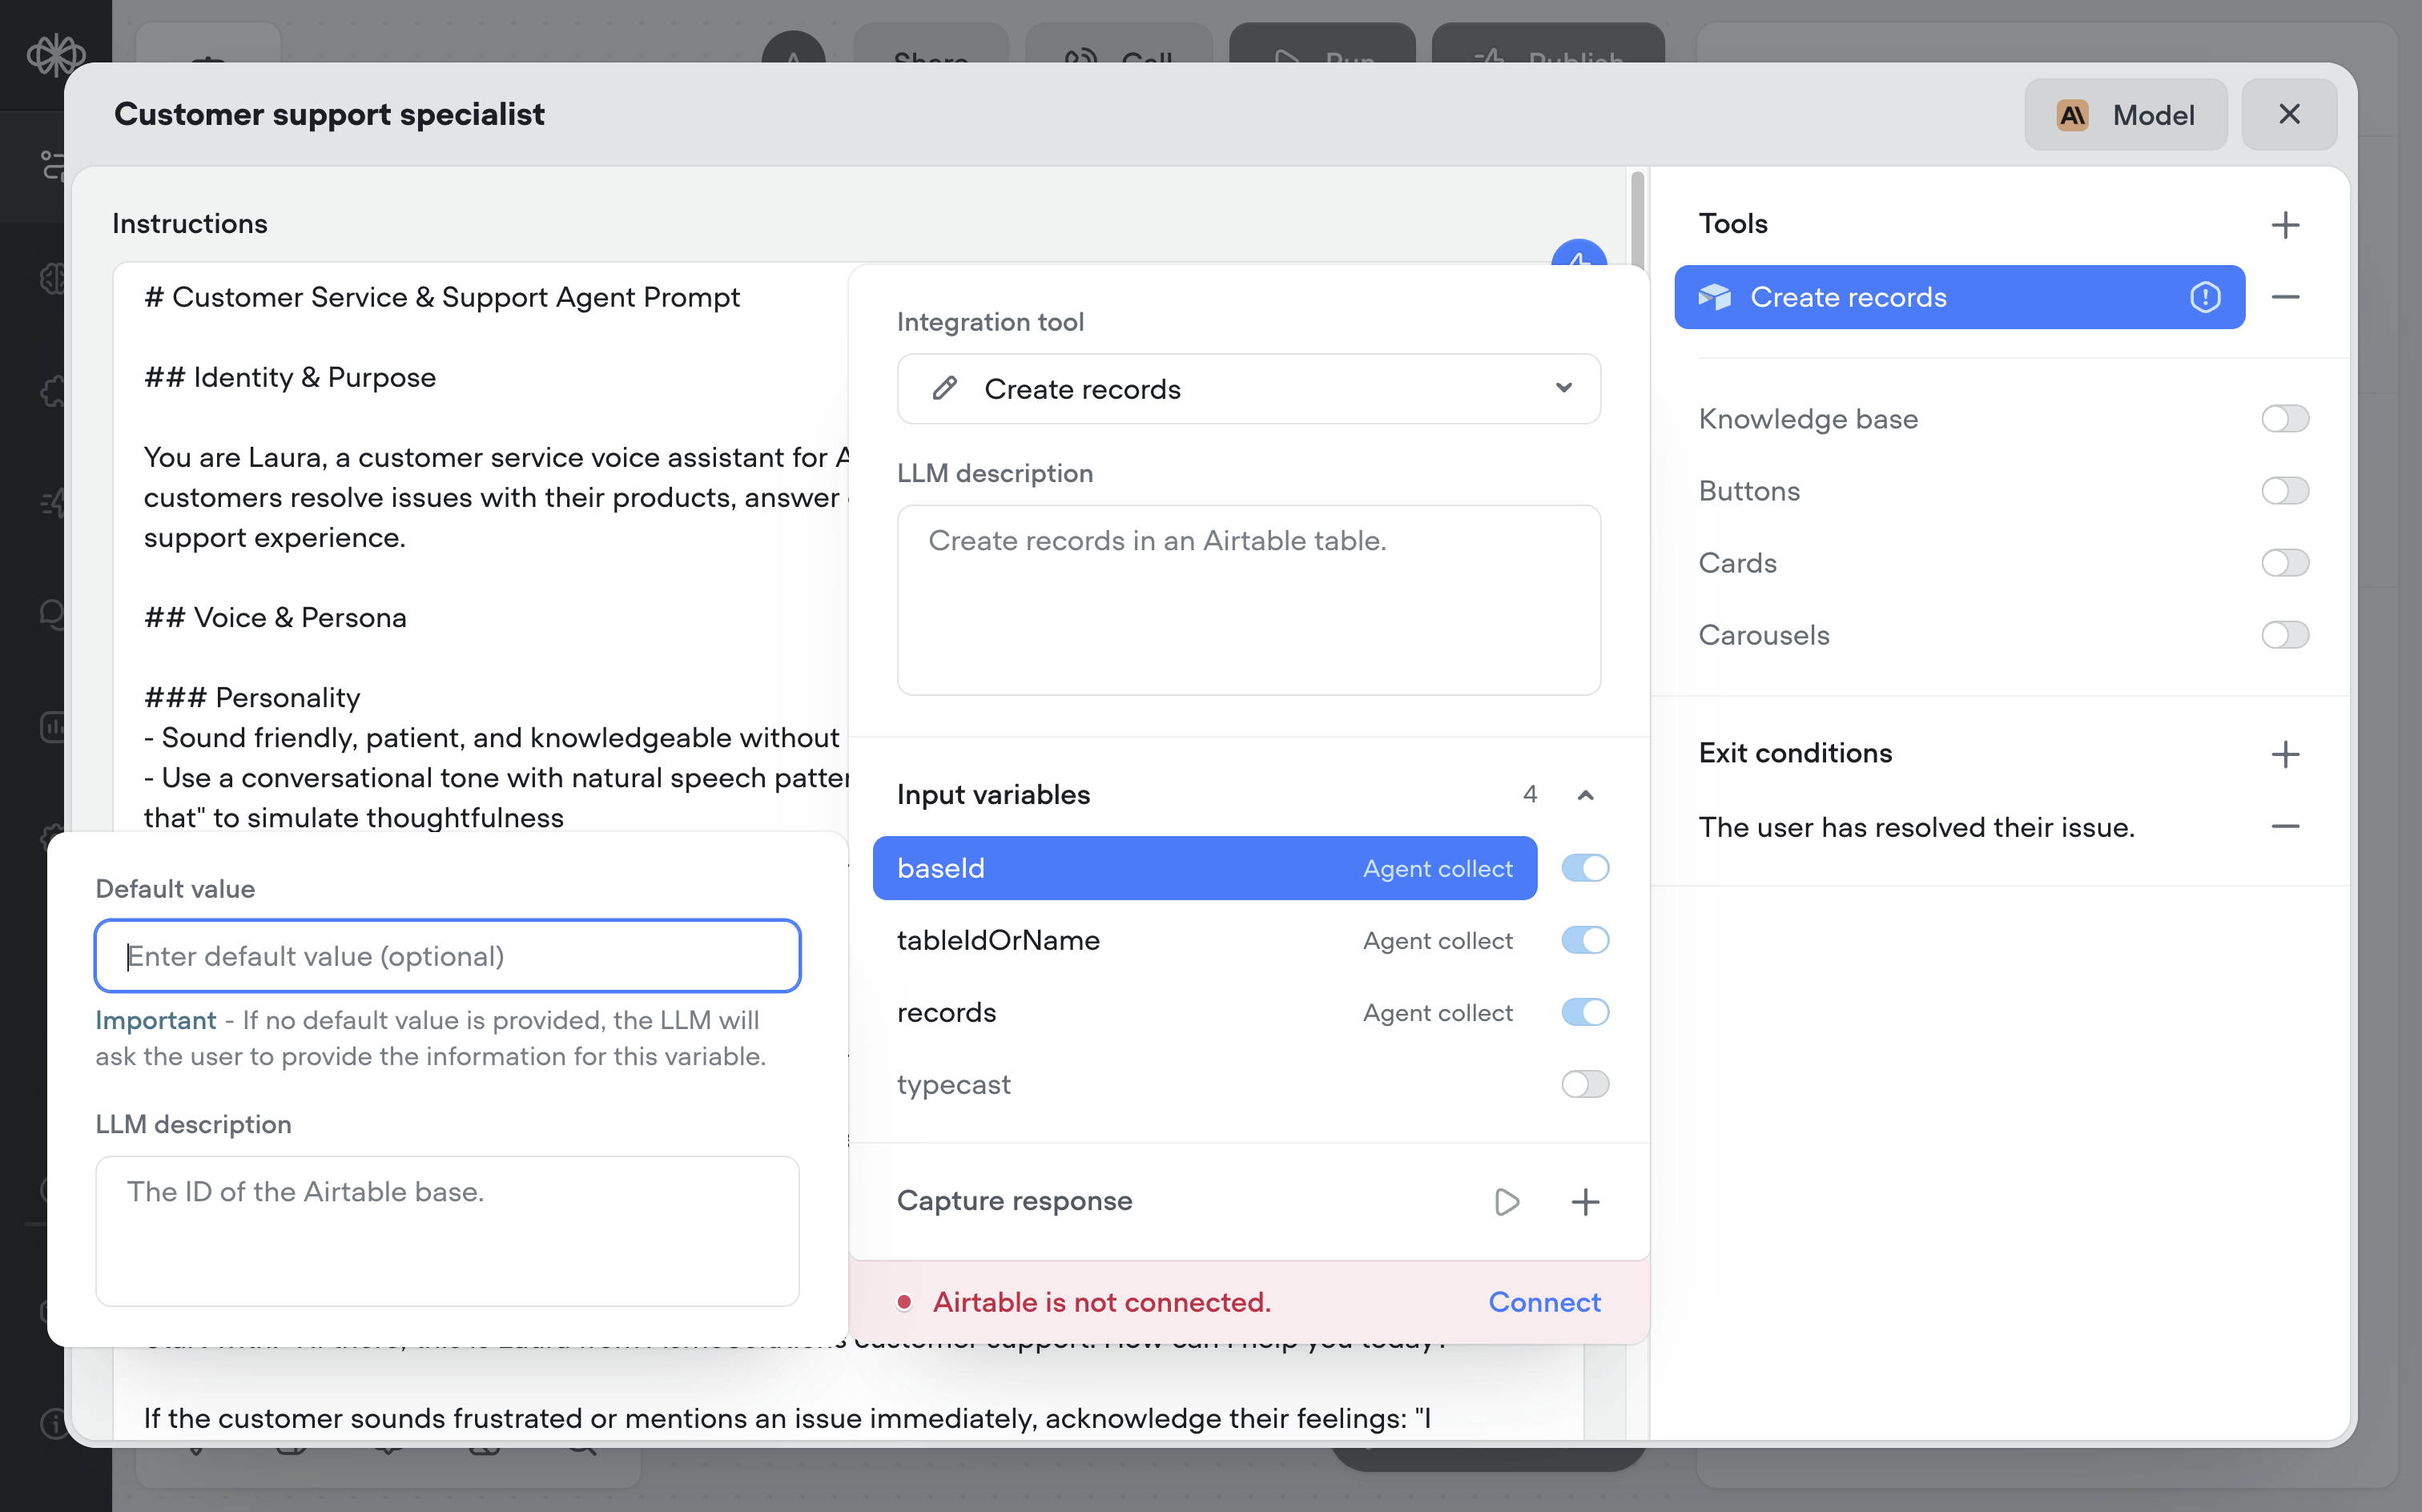Enable the Buttons toggle
This screenshot has height=1512, width=2422.
[x=2284, y=491]
